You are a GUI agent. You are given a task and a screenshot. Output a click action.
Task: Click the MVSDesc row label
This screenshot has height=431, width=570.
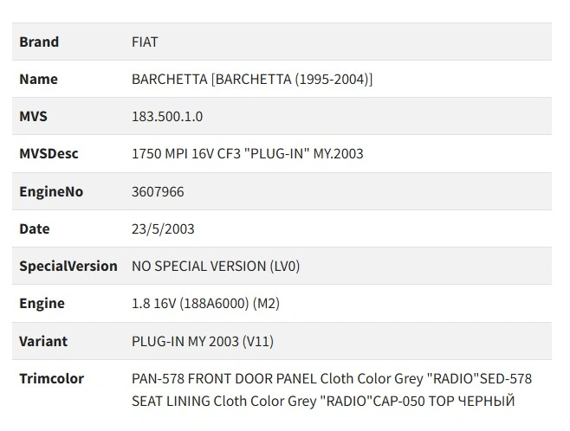point(49,154)
